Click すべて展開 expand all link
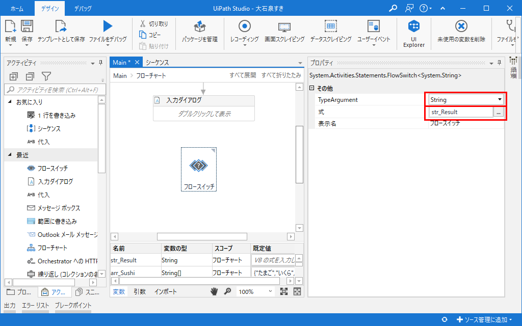The height and width of the screenshot is (326, 522). coord(243,75)
